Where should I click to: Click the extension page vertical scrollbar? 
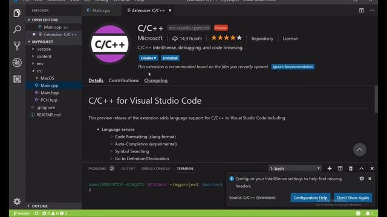376,99
